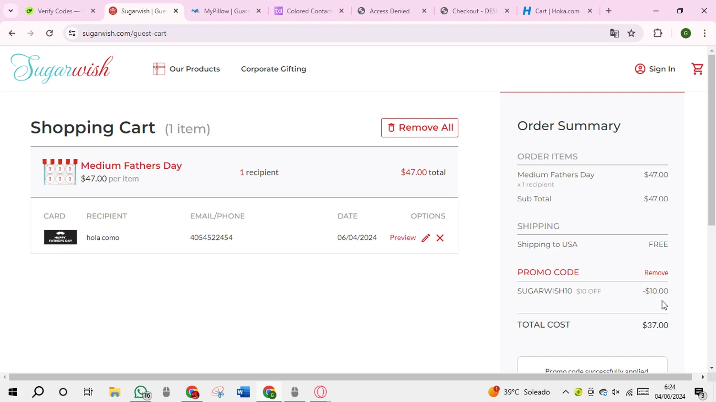The width and height of the screenshot is (716, 402).
Task: Open the Cortana circle on taskbar
Action: tap(63, 392)
